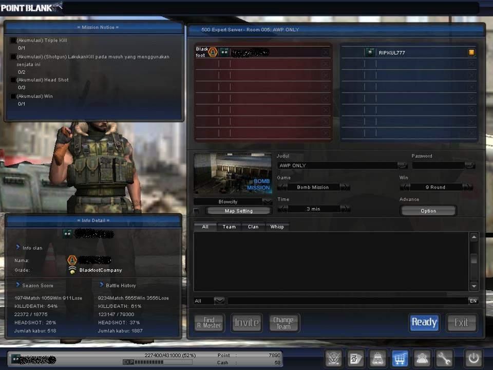The image size is (493, 370).
Task: Open the chat channel All dropdown
Action: coord(219,301)
